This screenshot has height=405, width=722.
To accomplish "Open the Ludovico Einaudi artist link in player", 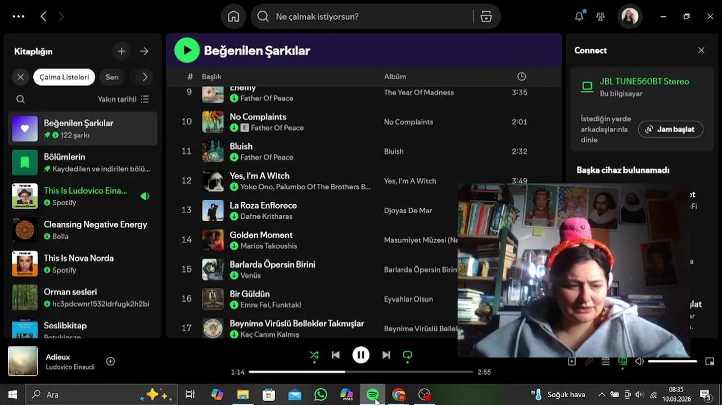I will point(70,367).
